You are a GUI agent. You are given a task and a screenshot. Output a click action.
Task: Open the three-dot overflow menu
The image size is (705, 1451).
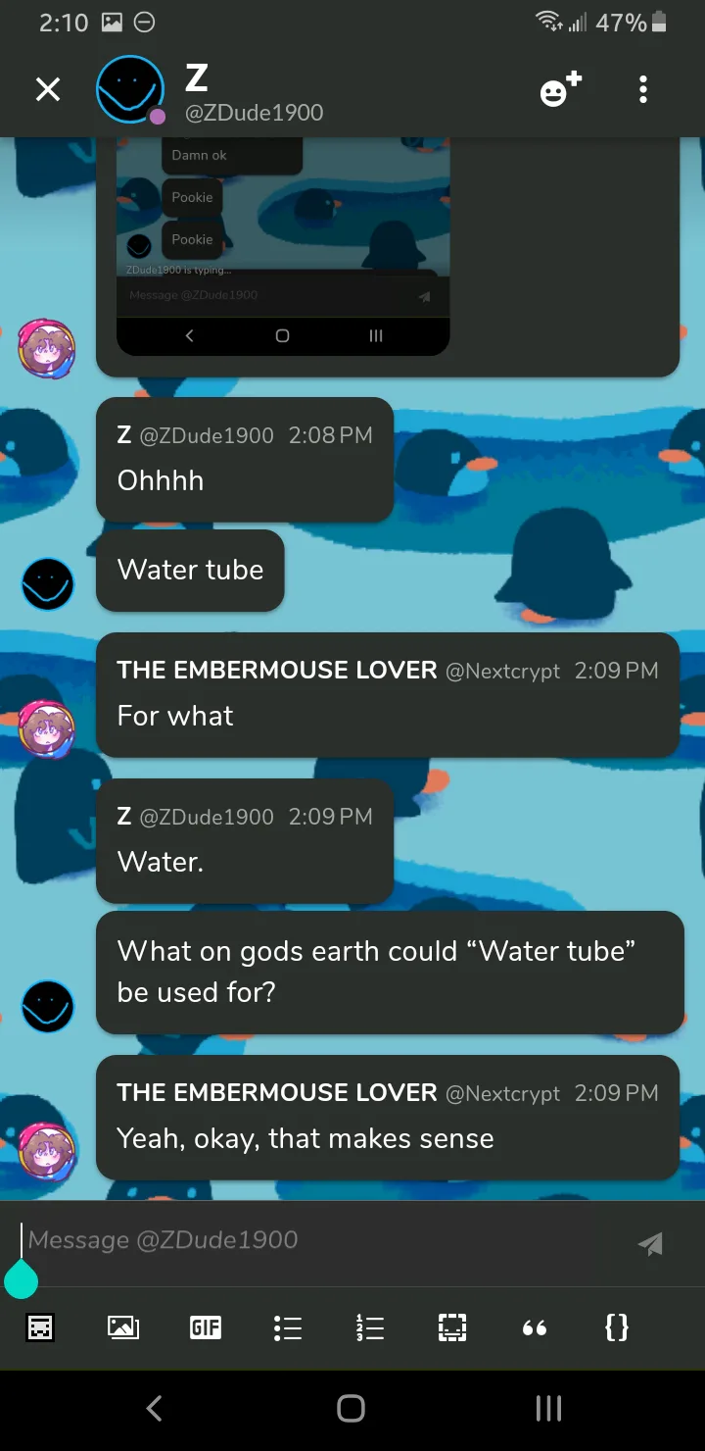coord(642,90)
